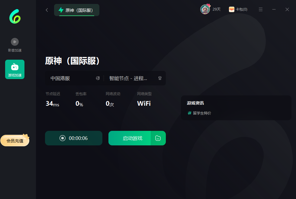Click the 29天 remaining days label
Viewport: 296px width, 199px height.
tap(217, 9)
